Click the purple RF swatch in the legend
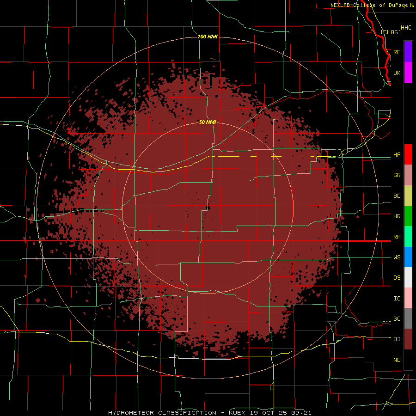The width and height of the screenshot is (416, 416). (408, 51)
